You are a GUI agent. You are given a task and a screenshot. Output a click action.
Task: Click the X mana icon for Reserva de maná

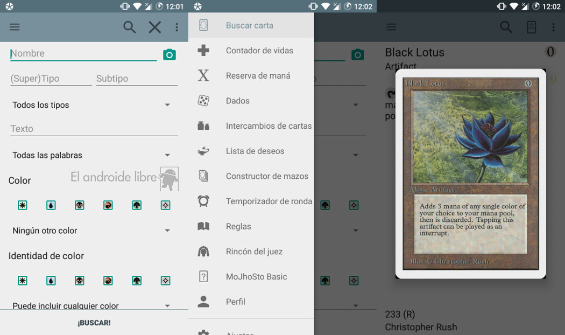(x=203, y=75)
